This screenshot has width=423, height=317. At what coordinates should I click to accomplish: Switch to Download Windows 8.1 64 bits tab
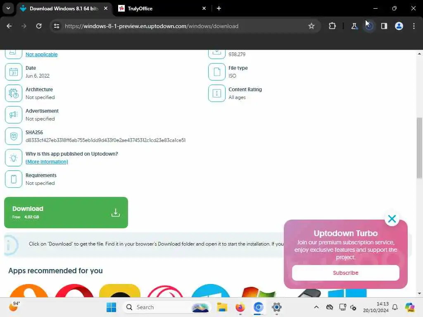click(64, 9)
